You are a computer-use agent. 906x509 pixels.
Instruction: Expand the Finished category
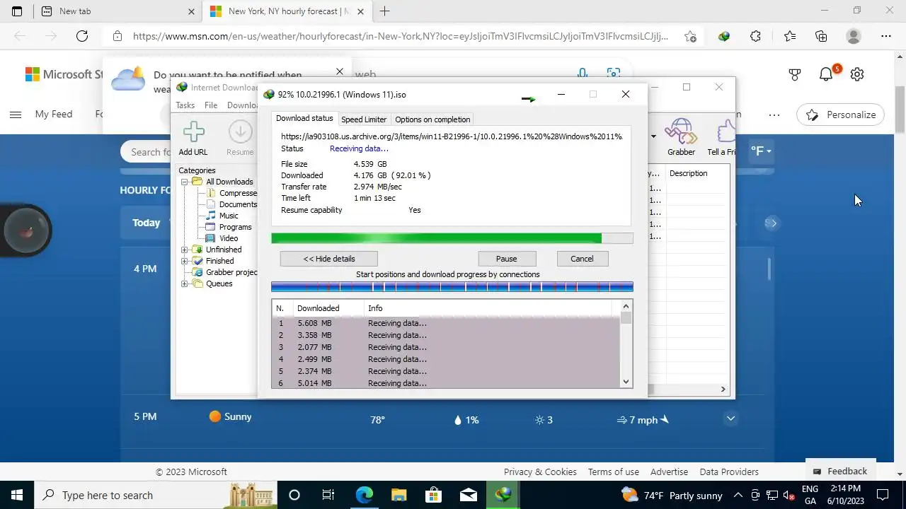[x=185, y=261]
